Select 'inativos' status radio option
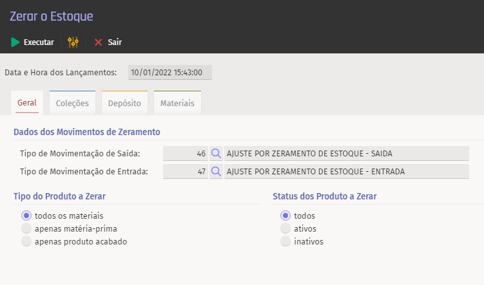Screen dimensions: 484x285 point(286,241)
